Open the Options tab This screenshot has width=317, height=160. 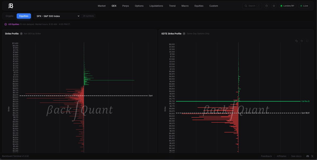point(139,6)
